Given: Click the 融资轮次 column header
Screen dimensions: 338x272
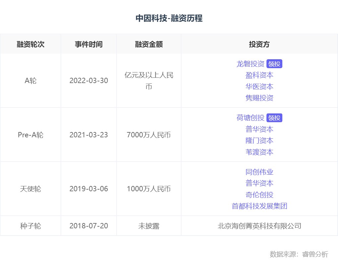Looking at the screenshot, I should click(x=30, y=44).
